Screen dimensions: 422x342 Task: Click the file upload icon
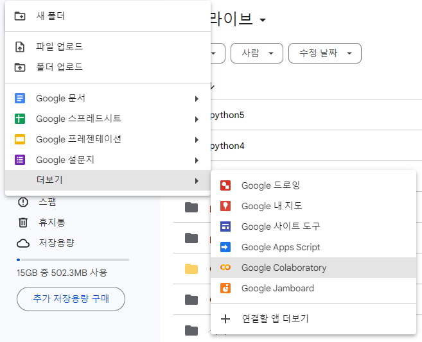(20, 46)
